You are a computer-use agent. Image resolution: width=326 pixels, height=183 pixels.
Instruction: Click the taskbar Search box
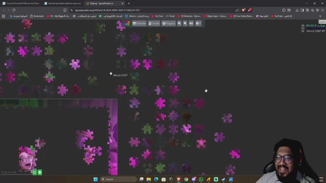coord(118,179)
